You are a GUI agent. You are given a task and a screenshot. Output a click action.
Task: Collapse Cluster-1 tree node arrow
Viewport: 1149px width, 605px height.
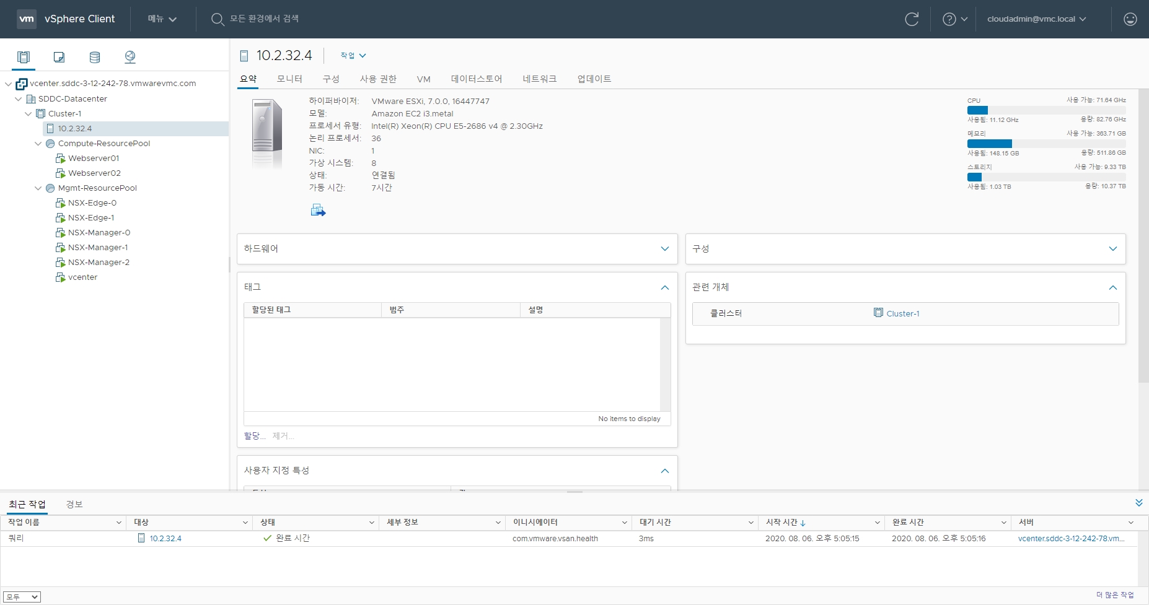point(28,113)
